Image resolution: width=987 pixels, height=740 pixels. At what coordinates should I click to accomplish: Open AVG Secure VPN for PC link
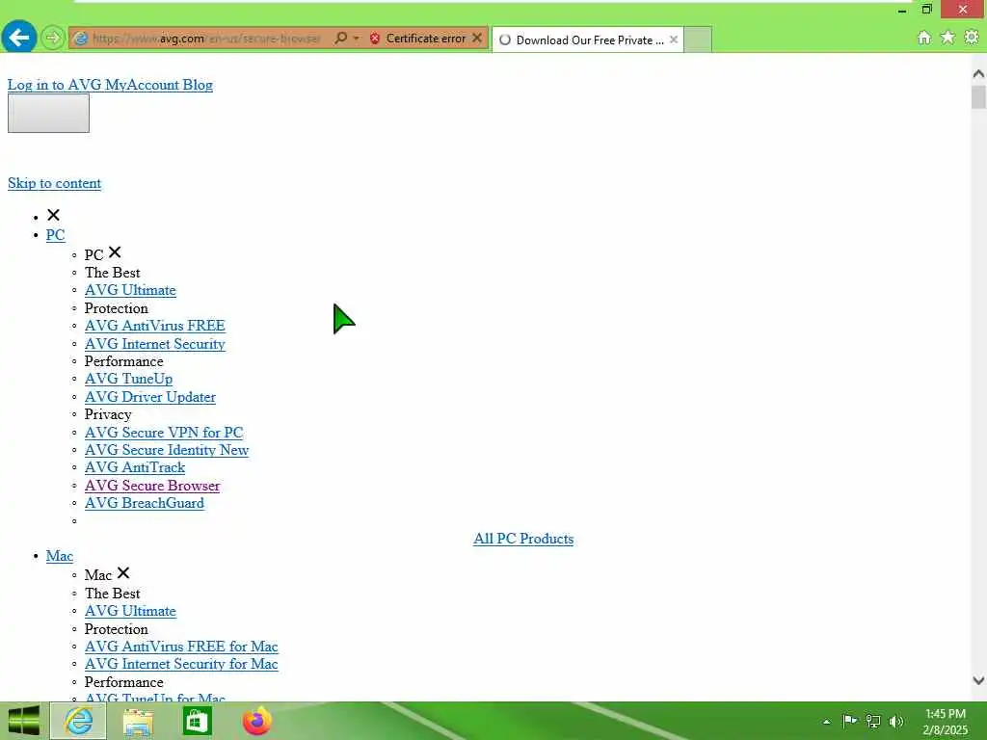164,433
